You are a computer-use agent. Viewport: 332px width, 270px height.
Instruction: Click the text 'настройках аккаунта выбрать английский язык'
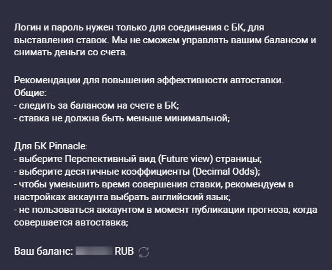122,197
